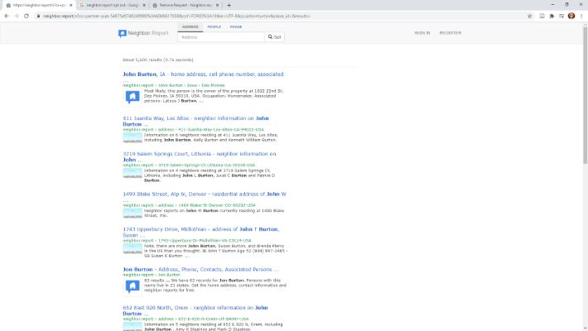Click thumbnail of 3719 Salem Springs Court result
This screenshot has height=331, width=588.
coord(133,173)
